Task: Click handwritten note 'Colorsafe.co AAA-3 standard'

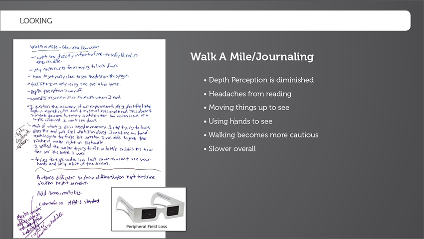Action: pyautogui.click(x=69, y=202)
